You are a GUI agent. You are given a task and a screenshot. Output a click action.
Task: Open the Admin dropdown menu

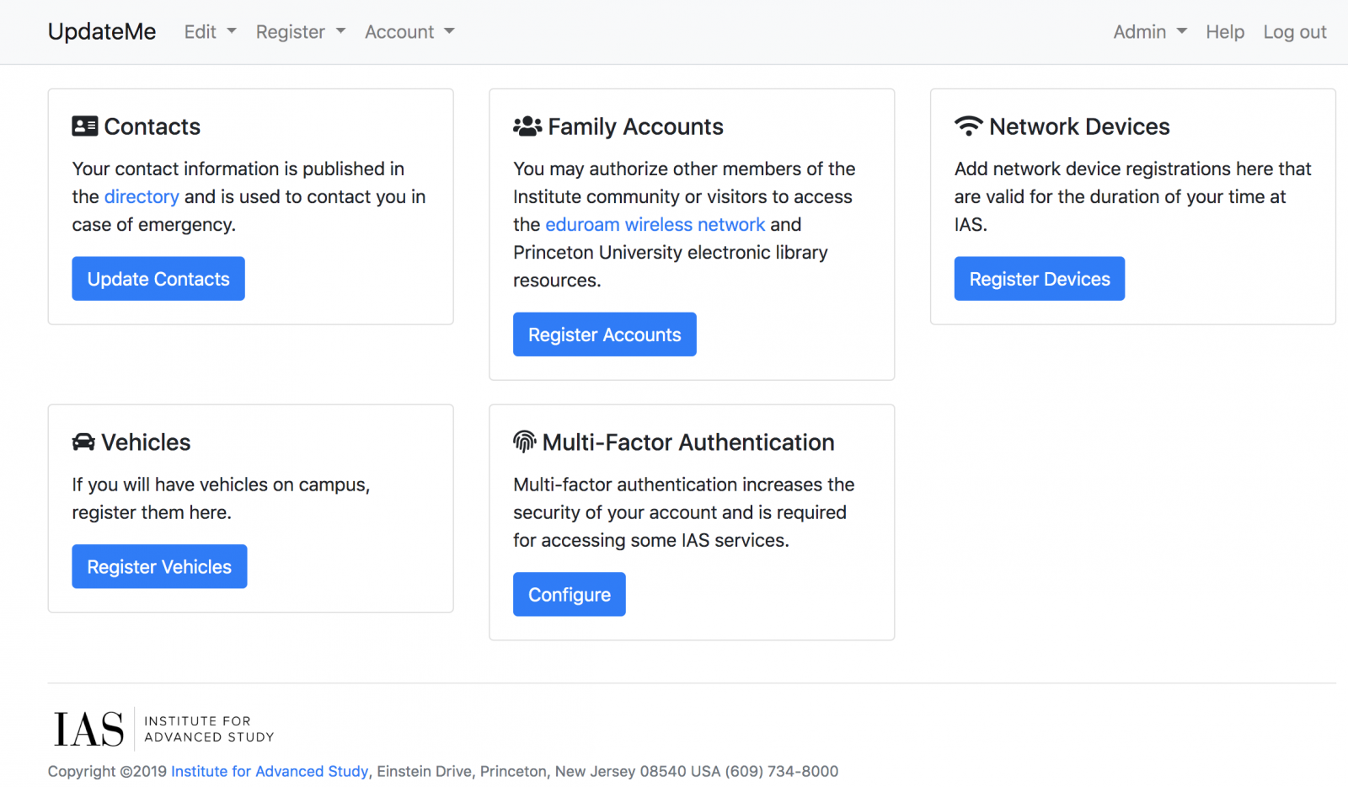(1149, 32)
